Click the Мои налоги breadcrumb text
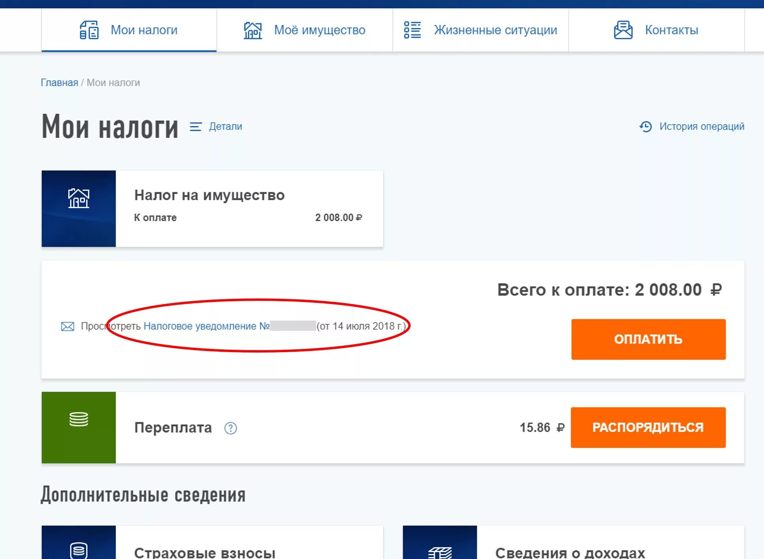The image size is (764, 559). [x=113, y=83]
